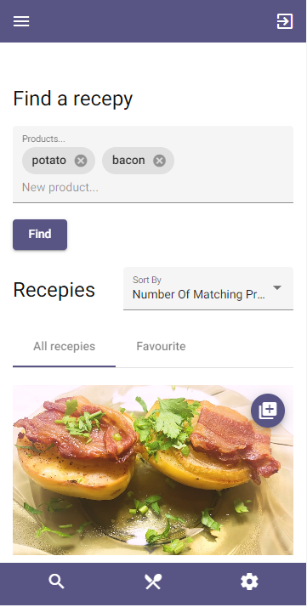
Task: Select the bacon chip label
Action: pos(128,161)
